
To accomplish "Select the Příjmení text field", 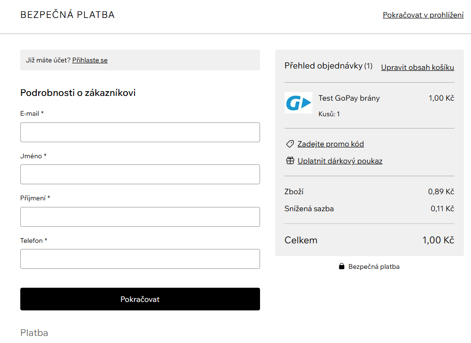I will [140, 217].
